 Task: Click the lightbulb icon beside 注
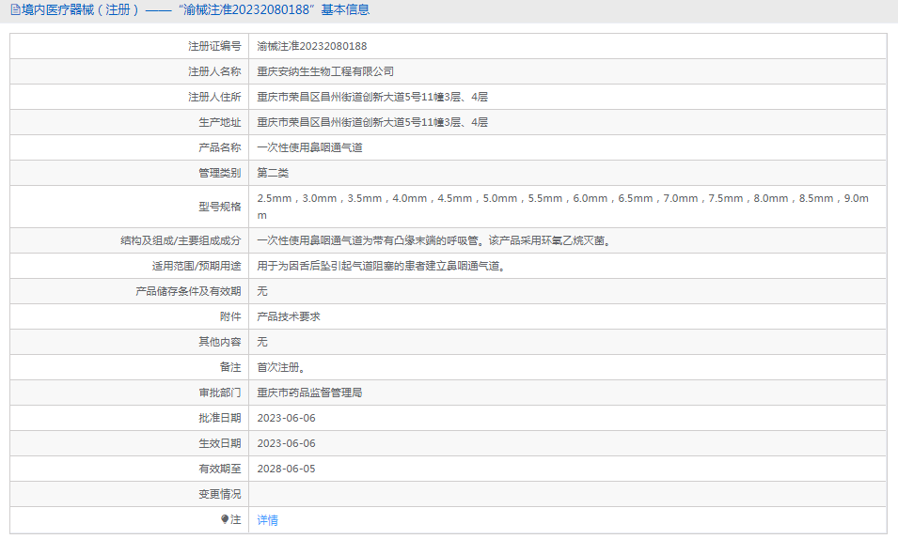[x=225, y=519]
